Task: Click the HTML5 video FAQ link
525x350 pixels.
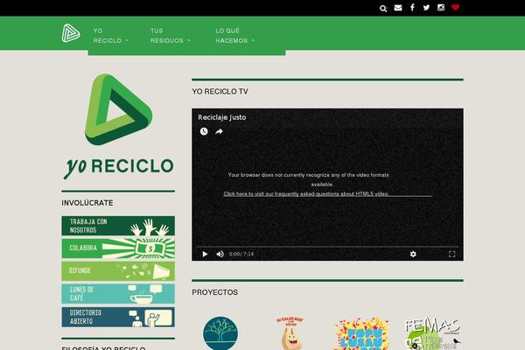Action: point(306,194)
